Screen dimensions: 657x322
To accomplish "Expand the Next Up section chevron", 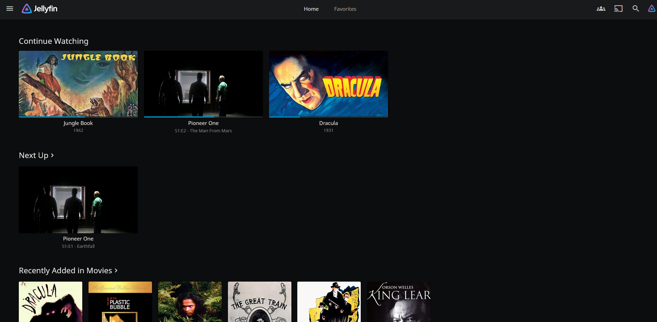I will (52, 155).
